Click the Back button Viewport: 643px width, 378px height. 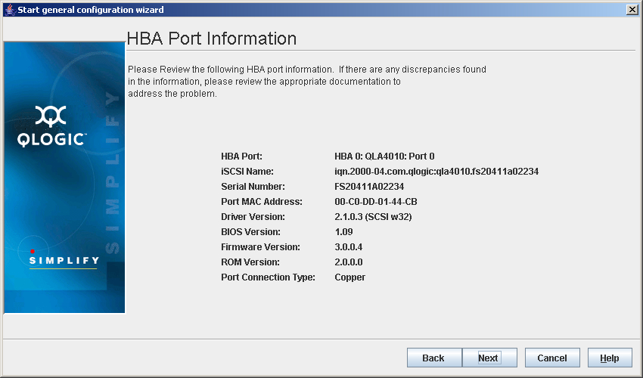point(433,358)
